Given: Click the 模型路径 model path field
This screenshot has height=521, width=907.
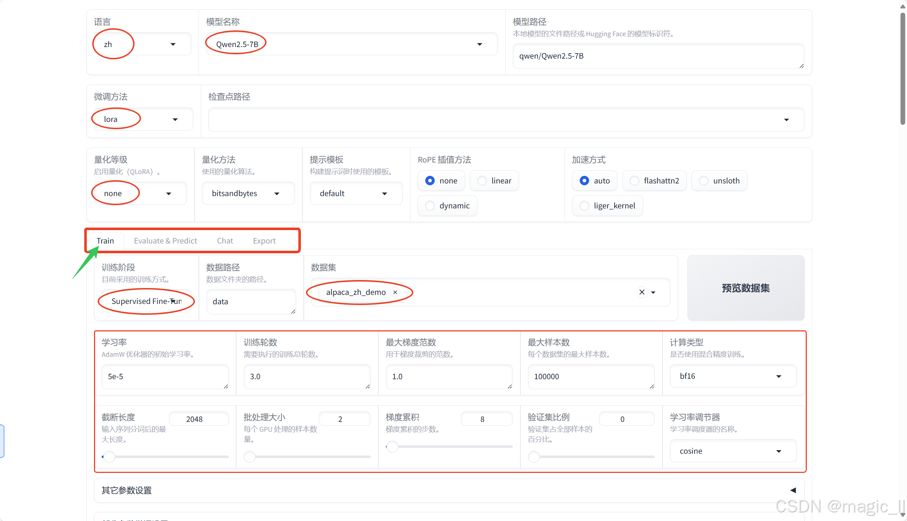Looking at the screenshot, I should [x=658, y=56].
